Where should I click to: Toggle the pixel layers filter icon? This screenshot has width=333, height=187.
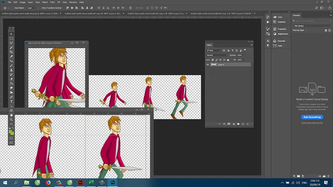coord(224,50)
